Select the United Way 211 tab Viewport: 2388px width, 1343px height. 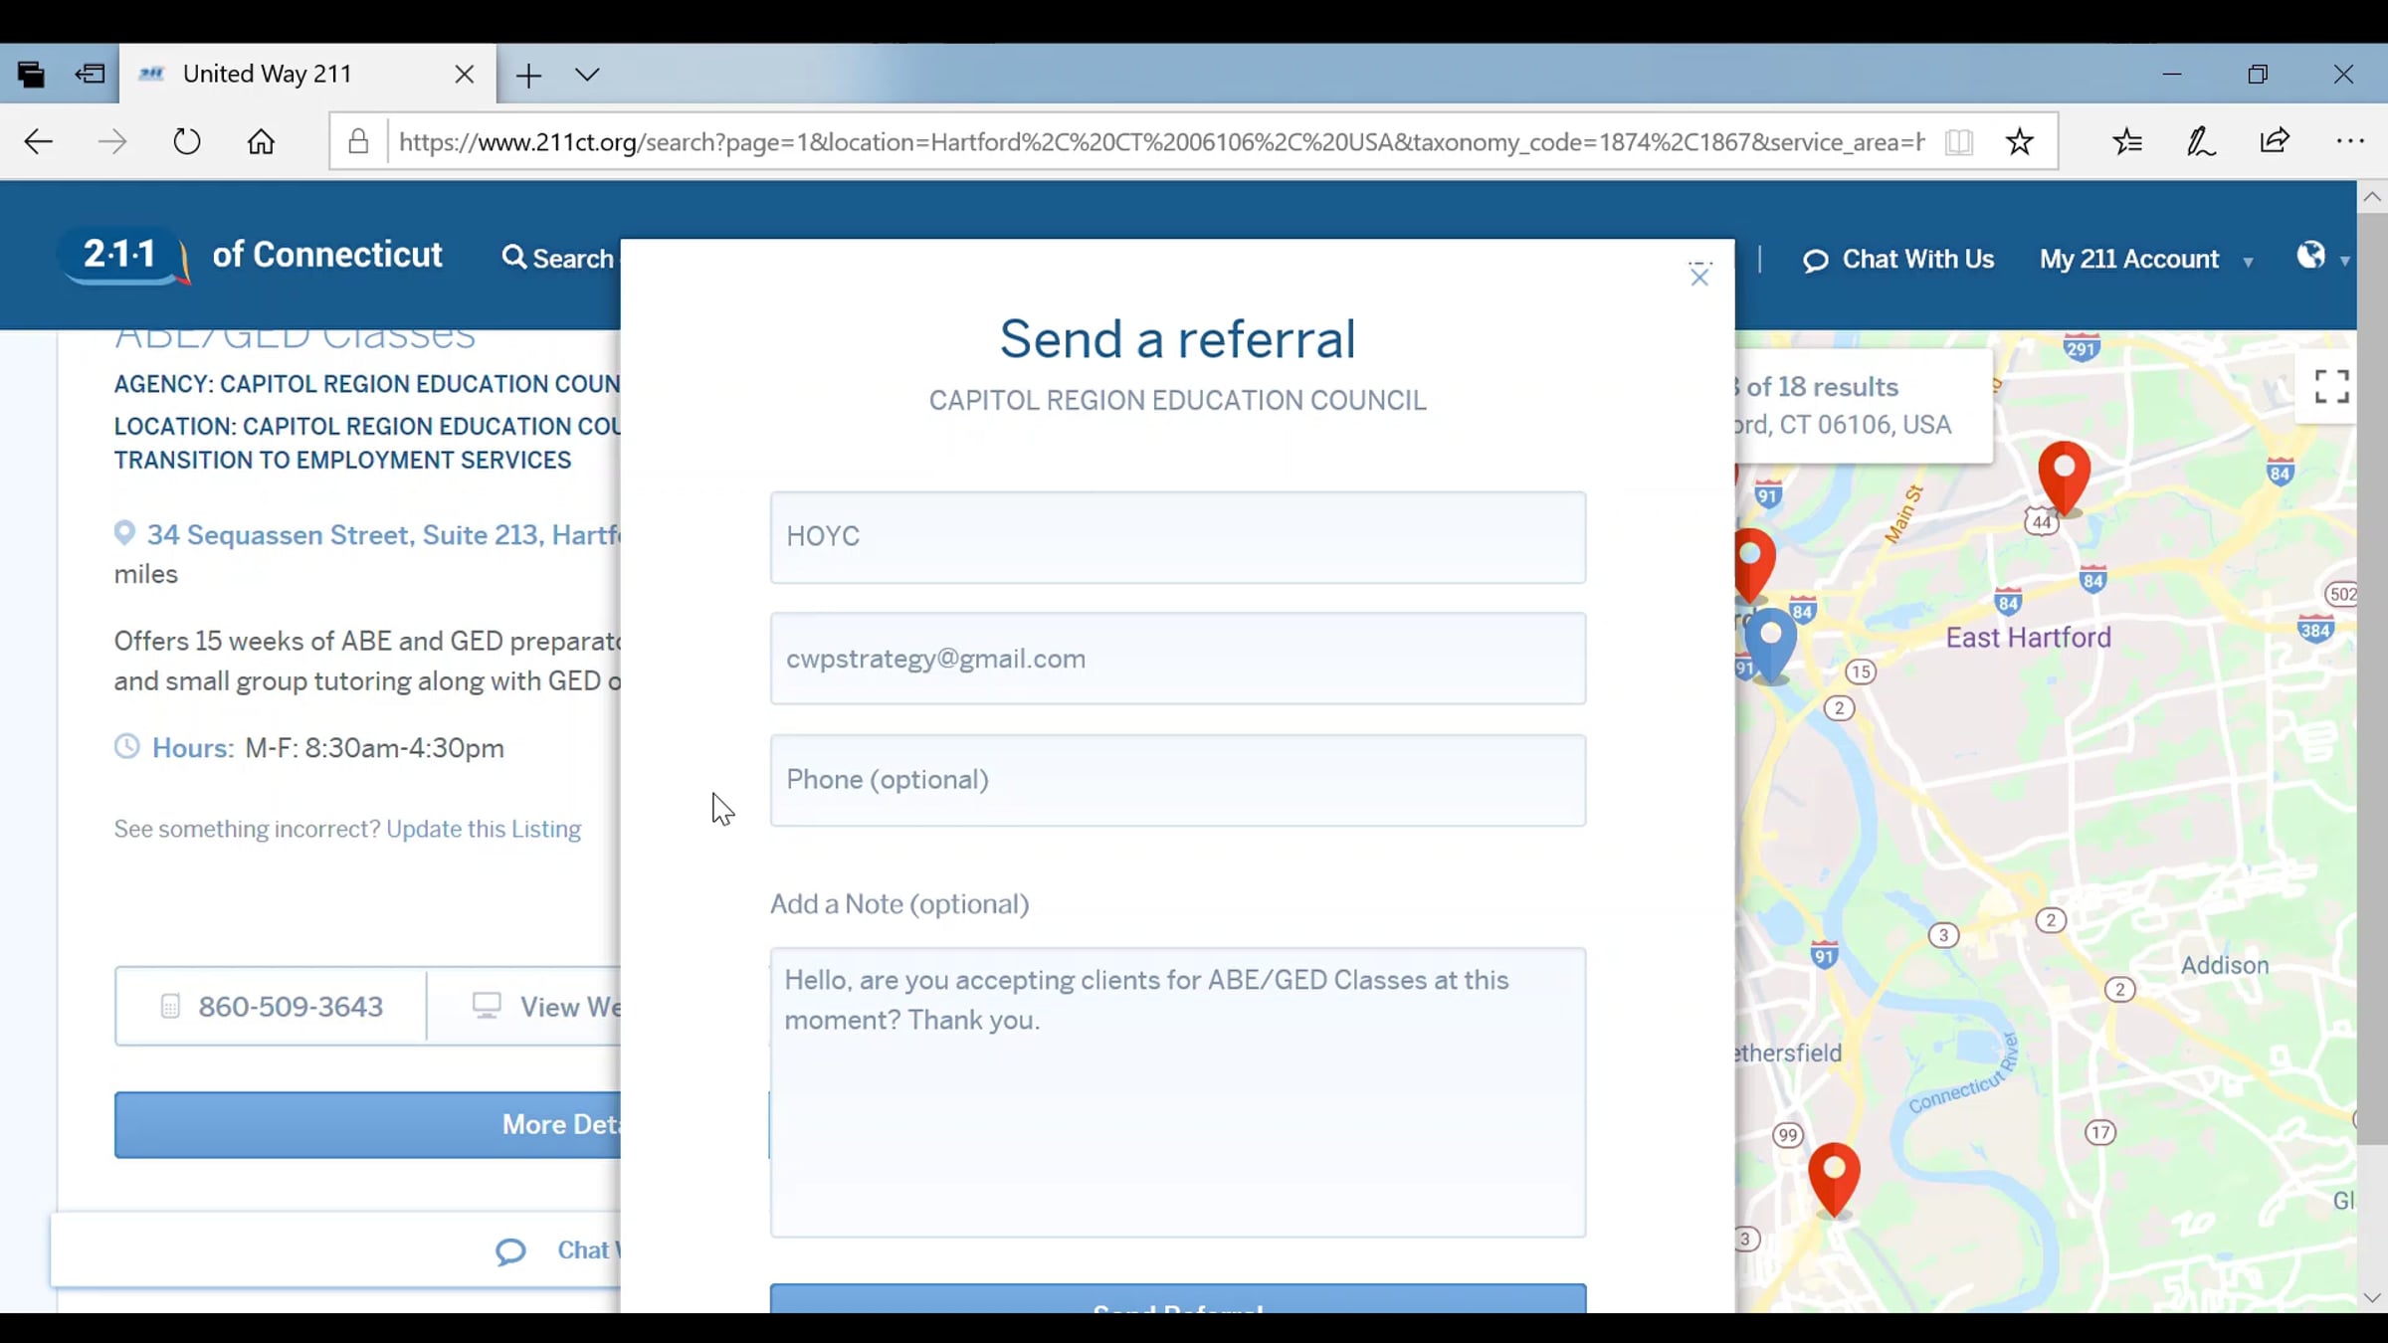(306, 74)
